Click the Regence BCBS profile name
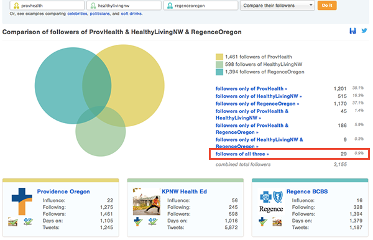 coord(307,192)
